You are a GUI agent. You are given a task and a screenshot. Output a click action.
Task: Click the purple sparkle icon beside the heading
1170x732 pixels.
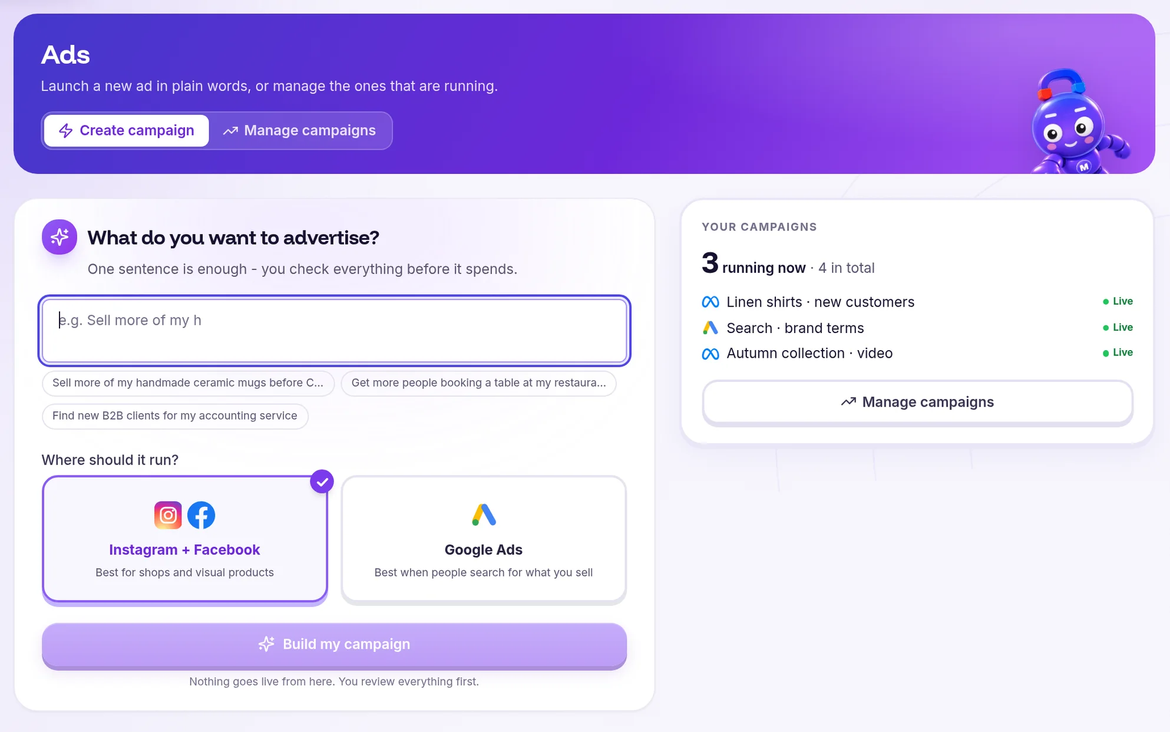coord(60,237)
